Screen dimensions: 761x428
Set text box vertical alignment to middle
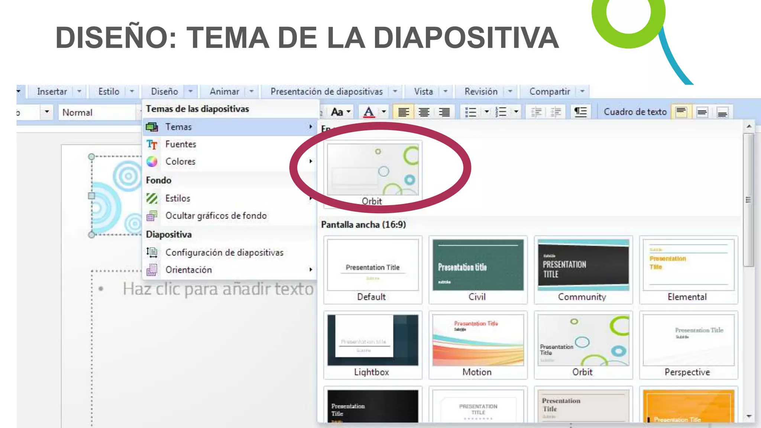click(702, 112)
